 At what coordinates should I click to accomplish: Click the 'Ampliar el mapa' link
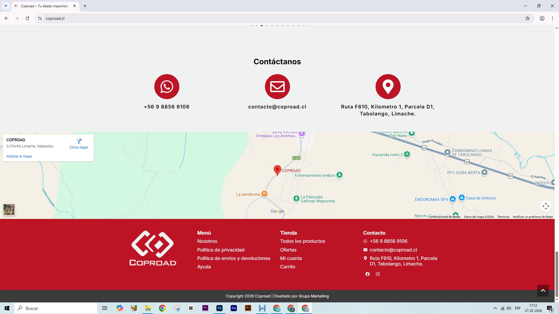(x=19, y=156)
